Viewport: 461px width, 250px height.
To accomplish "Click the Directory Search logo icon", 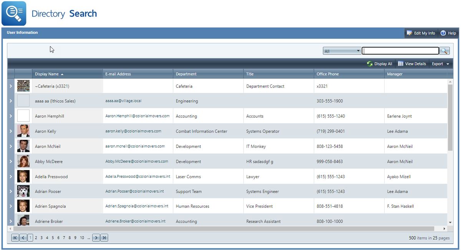I will pyautogui.click(x=14, y=14).
